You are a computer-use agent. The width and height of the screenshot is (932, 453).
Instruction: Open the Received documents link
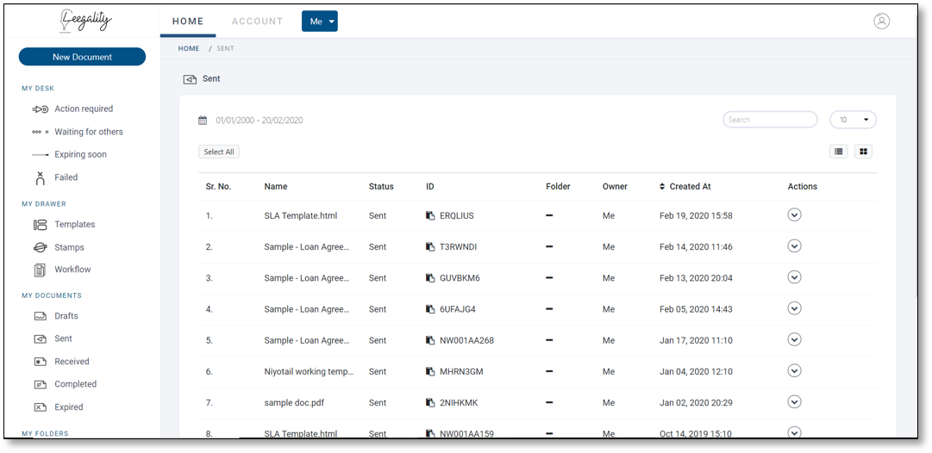[72, 362]
